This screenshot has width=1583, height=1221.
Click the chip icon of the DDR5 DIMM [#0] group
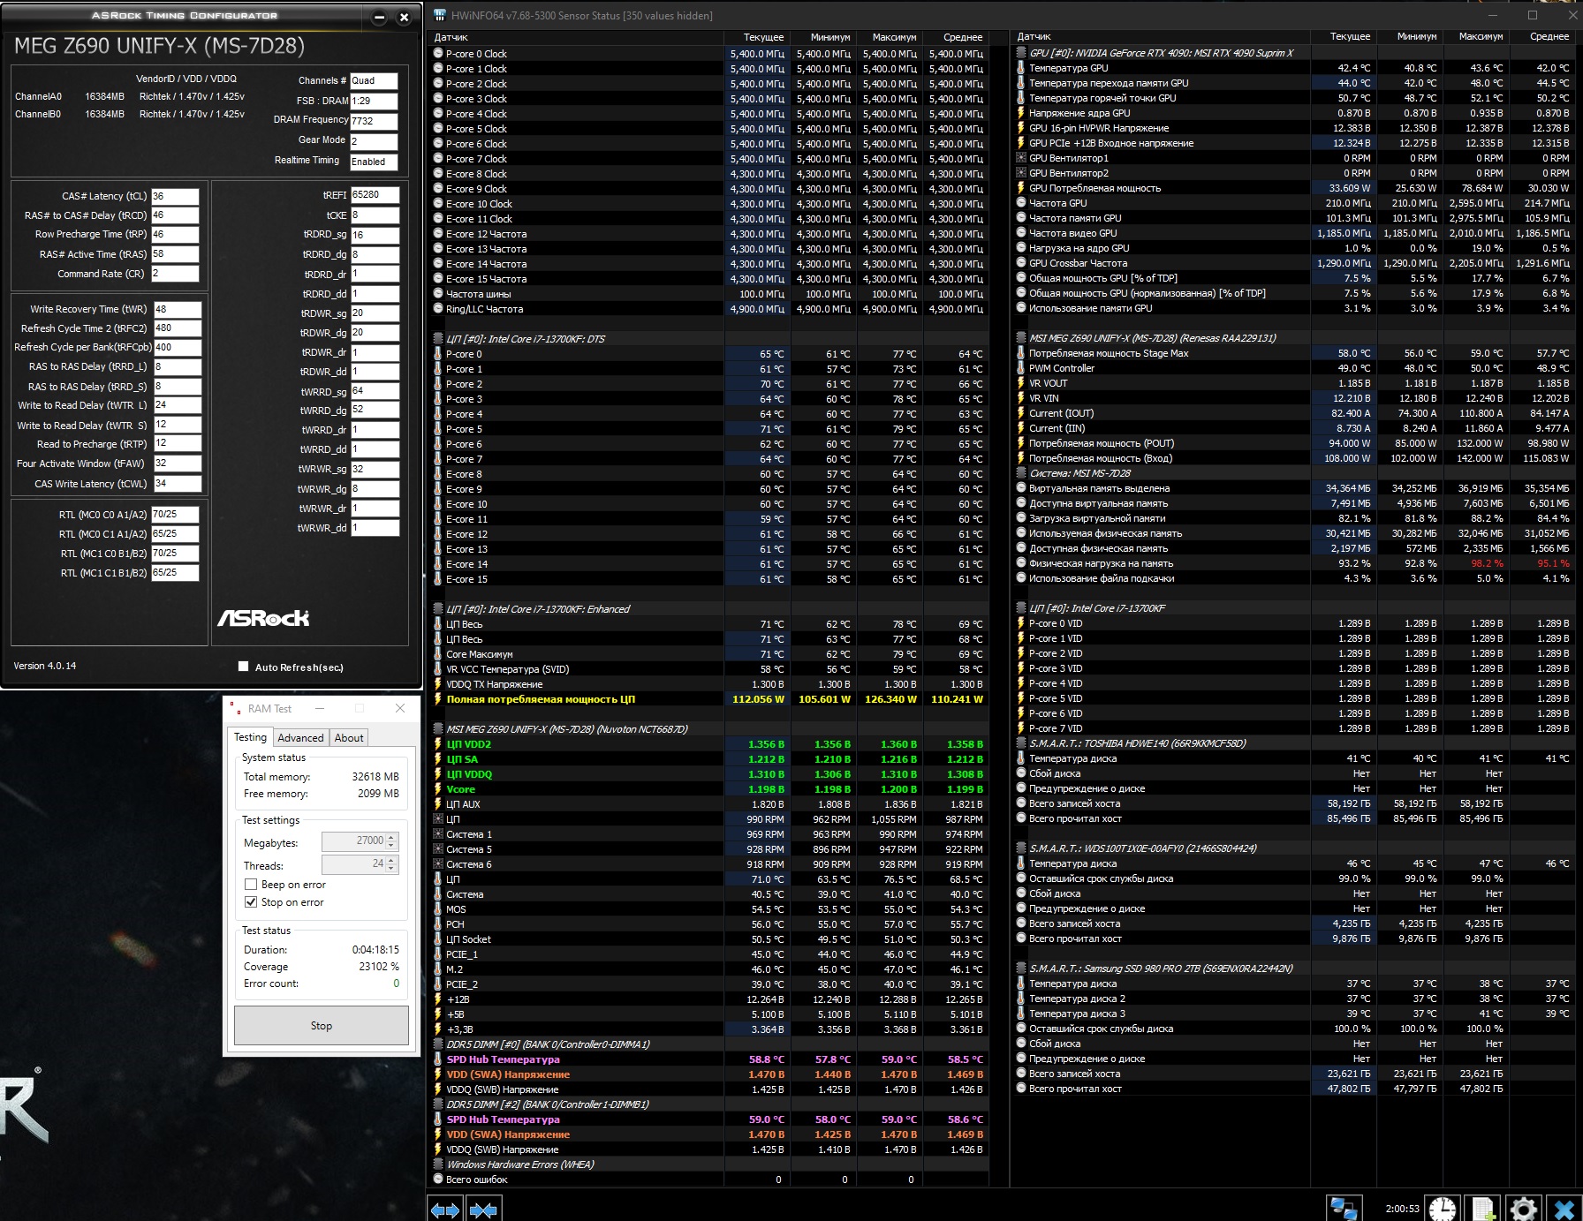tap(438, 1044)
